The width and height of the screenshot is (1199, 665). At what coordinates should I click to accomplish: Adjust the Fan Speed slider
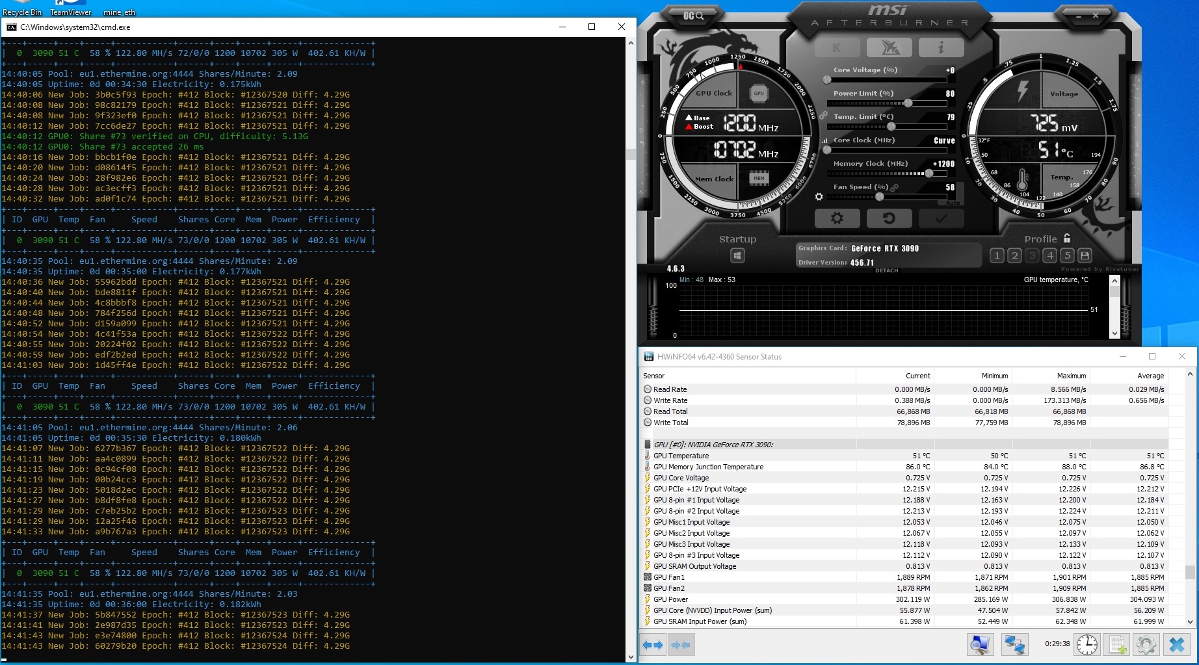pos(887,196)
